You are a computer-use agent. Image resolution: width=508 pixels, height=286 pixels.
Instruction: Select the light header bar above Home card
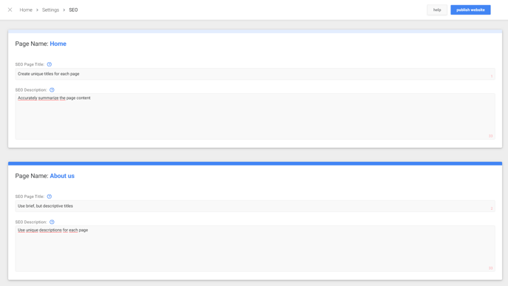pyautogui.click(x=255, y=32)
